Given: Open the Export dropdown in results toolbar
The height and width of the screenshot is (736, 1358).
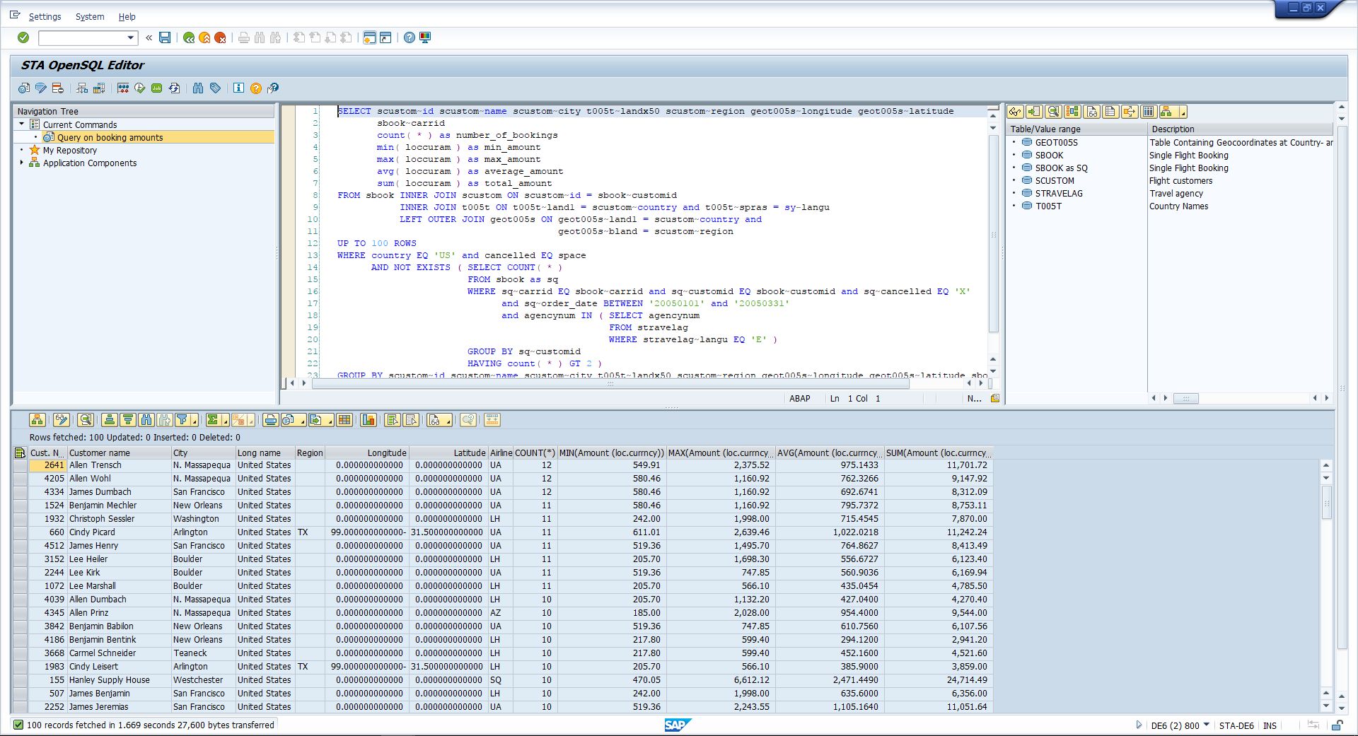Looking at the screenshot, I should [330, 421].
